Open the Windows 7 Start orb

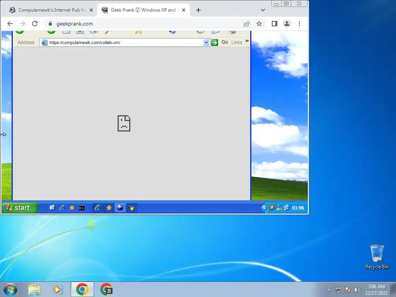tap(10, 289)
